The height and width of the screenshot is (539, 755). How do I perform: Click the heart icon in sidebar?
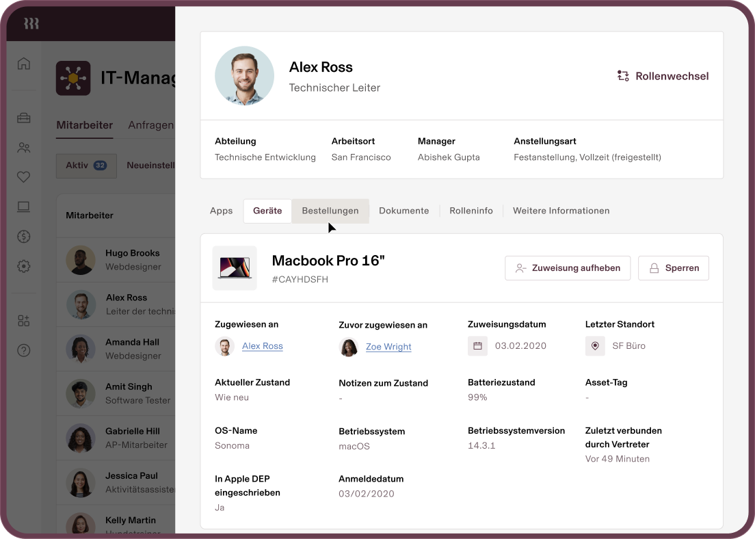(24, 177)
